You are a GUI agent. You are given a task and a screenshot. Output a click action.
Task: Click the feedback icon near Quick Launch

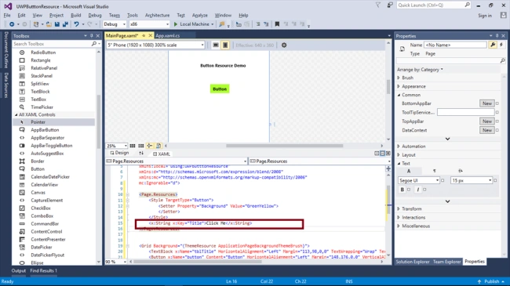(x=390, y=5)
